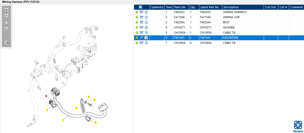Select highlighted callout 6 on the diagram
This screenshot has height=133, width=304.
pos(46,96)
